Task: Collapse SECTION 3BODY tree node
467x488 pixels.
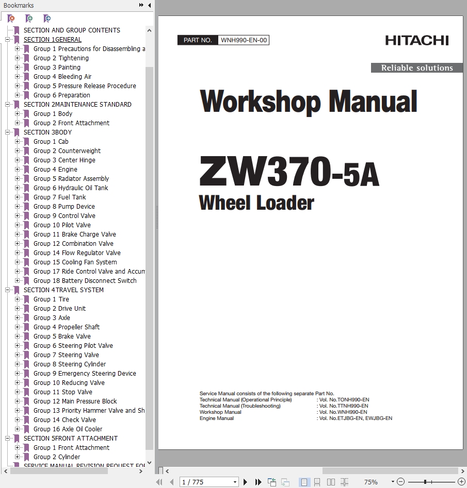Action: [7, 132]
